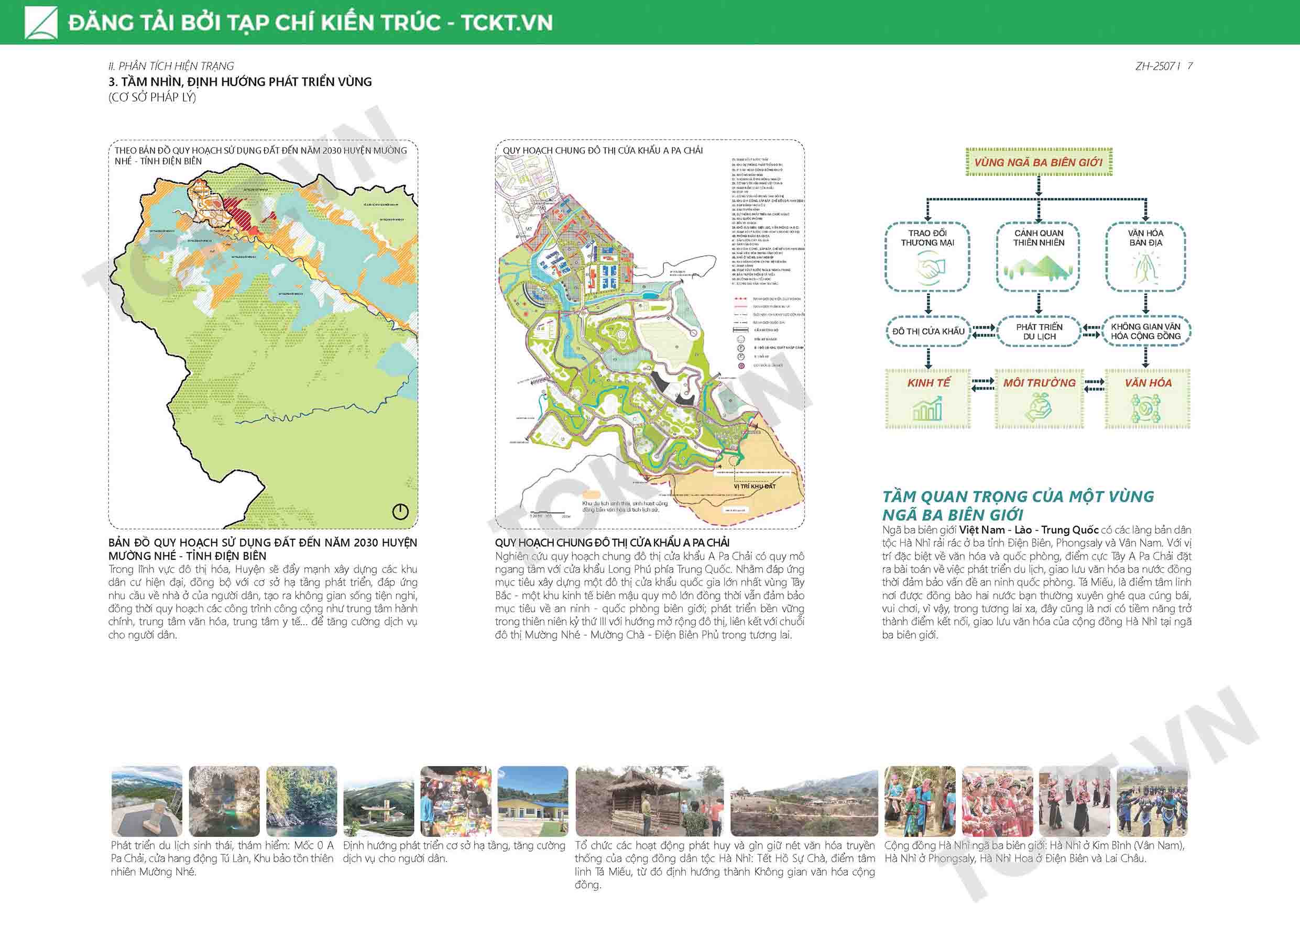Click the handshake icon under Trao đổi thương mại
This screenshot has width=1300, height=950.
931,268
